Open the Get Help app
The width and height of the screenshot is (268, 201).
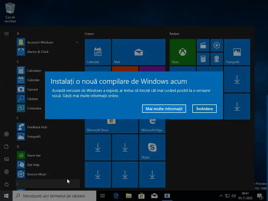48,165
